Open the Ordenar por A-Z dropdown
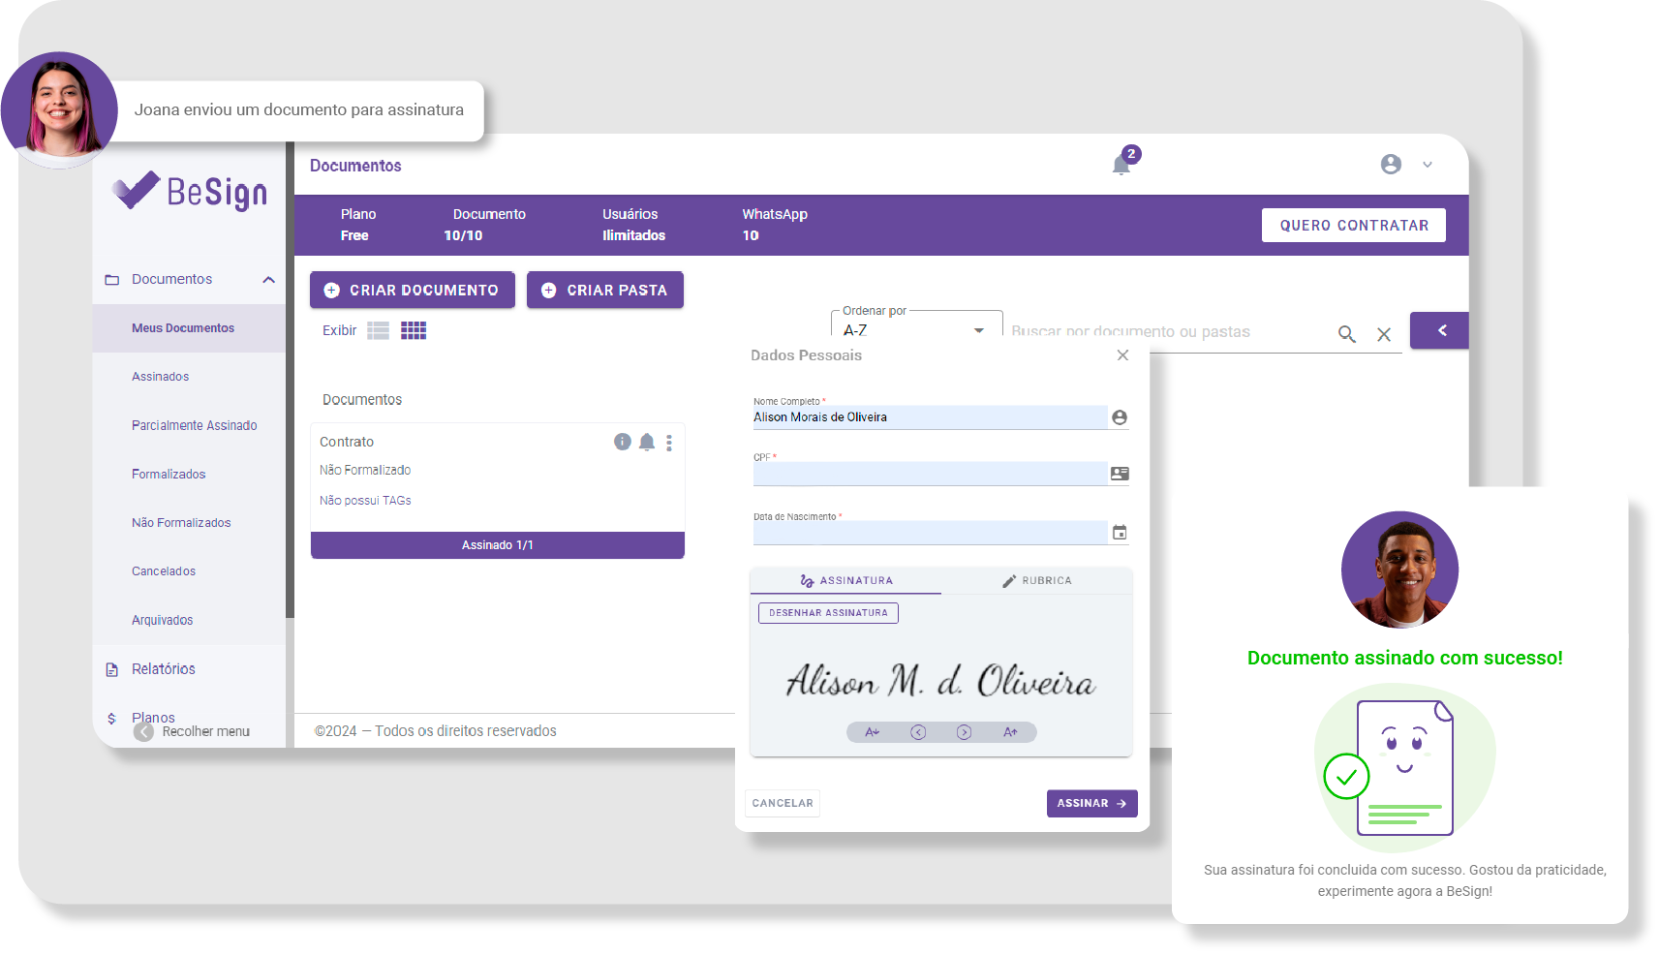1659x955 pixels. coord(978,330)
